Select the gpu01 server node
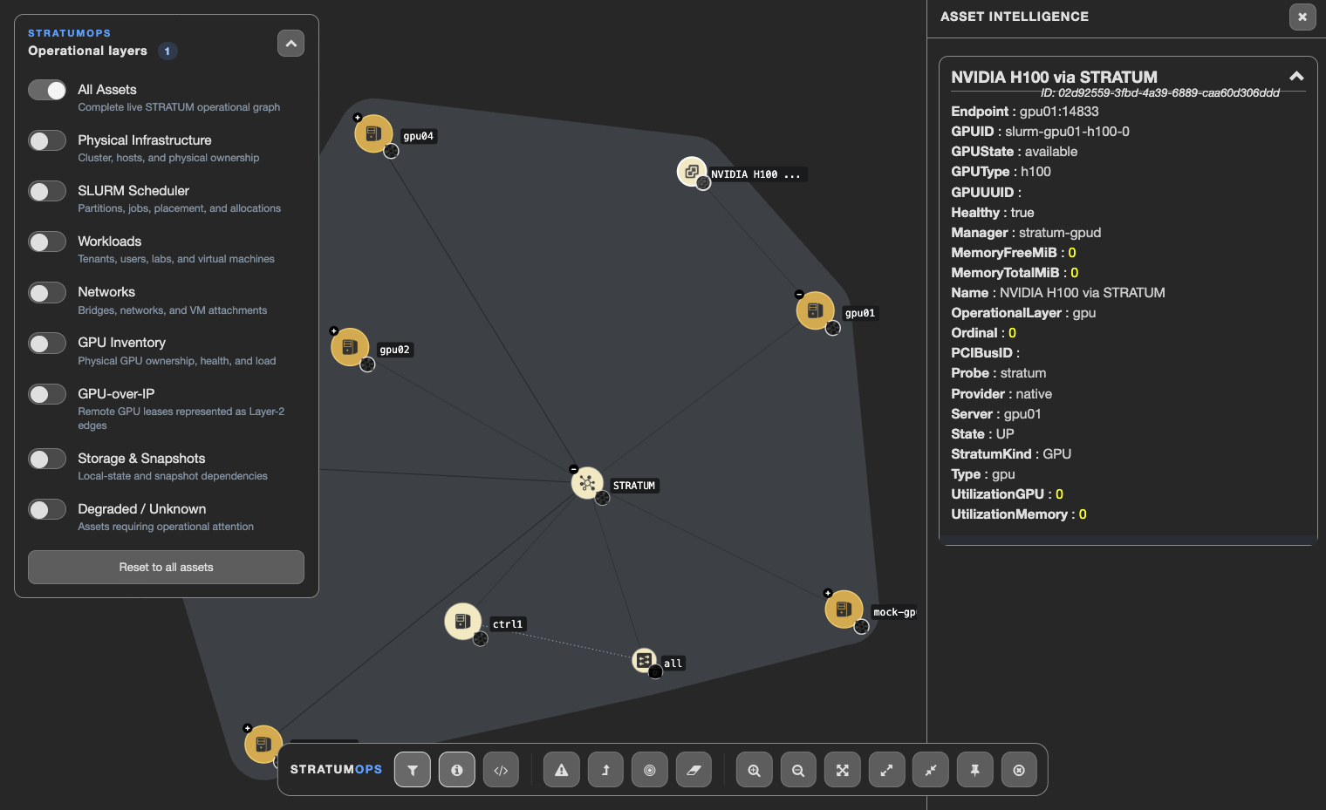1326x810 pixels. (x=815, y=310)
